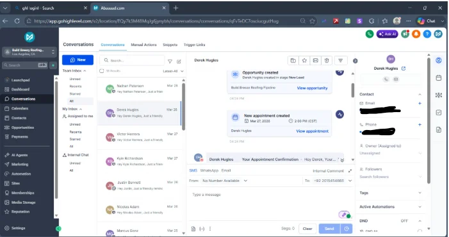449x237 pixels.
Task: Insert custom value braces icon
Action: (202, 229)
